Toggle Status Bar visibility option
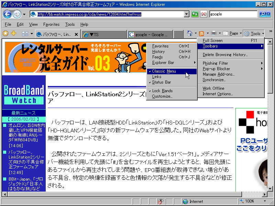 (172, 82)
